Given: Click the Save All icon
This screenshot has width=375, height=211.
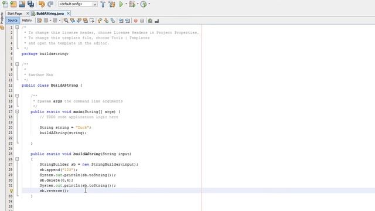Looking at the screenshot, I should tap(30, 4).
